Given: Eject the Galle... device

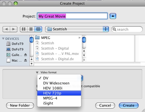Looking at the screenshot, I should (x=26, y=55).
